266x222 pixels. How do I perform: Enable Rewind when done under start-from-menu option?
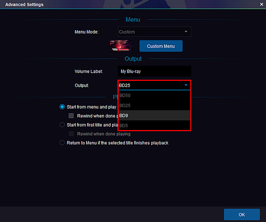pyautogui.click(x=71, y=116)
